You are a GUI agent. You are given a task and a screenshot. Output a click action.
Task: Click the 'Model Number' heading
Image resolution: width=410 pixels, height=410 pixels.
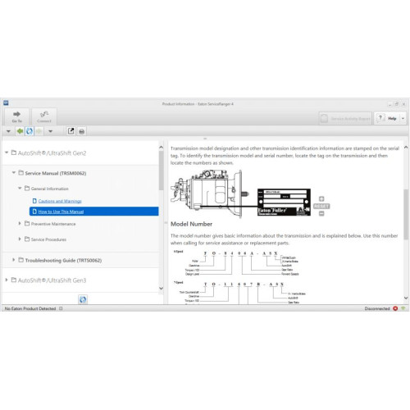(191, 224)
